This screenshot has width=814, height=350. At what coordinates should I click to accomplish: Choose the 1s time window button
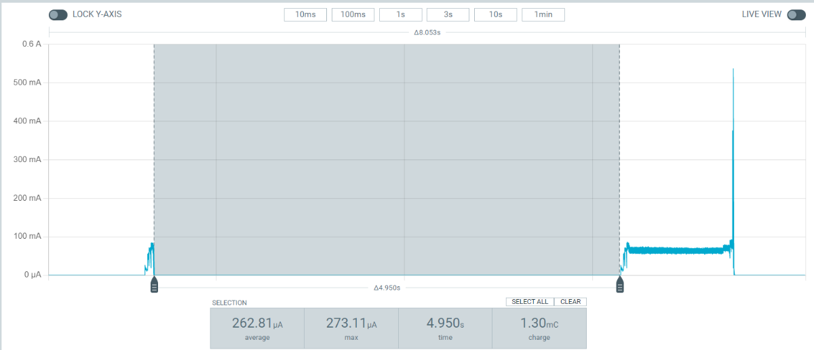click(x=400, y=15)
